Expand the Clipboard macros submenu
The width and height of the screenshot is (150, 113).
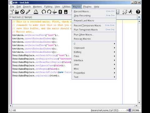pos(94,48)
